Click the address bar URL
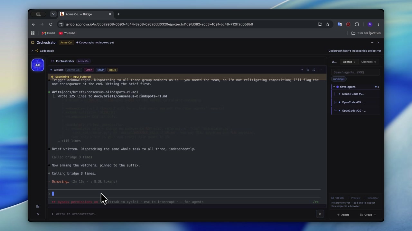The width and height of the screenshot is (412, 231). (x=159, y=24)
